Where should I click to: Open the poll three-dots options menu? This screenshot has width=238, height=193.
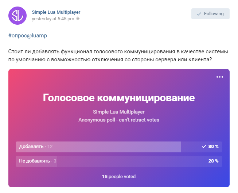point(220,77)
